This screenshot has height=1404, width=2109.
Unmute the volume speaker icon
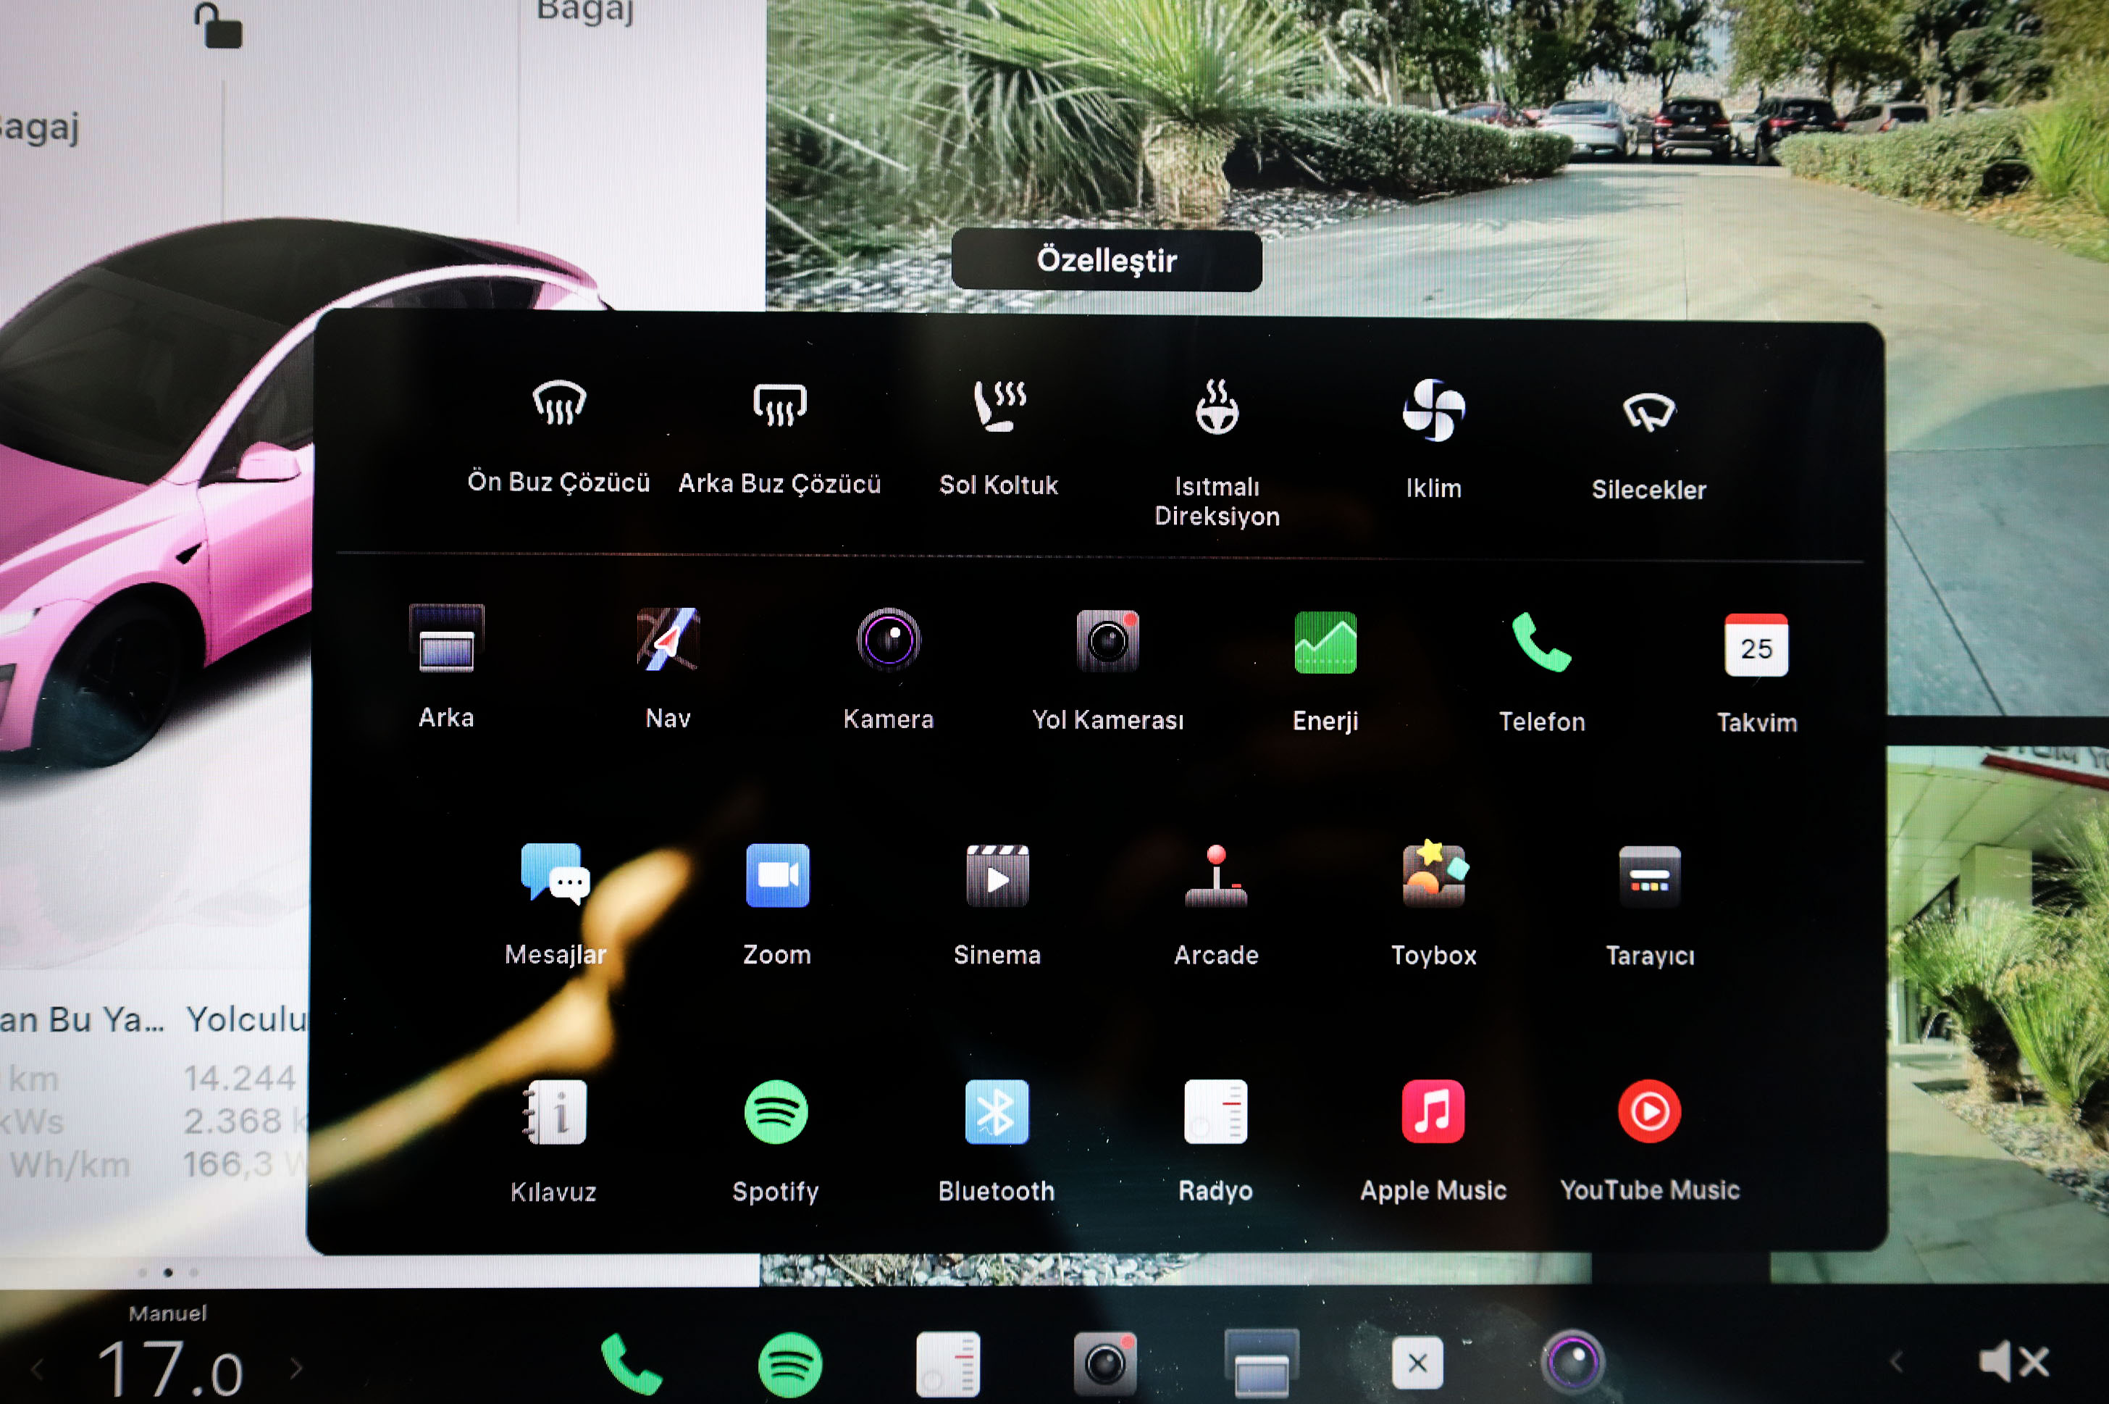click(2013, 1362)
